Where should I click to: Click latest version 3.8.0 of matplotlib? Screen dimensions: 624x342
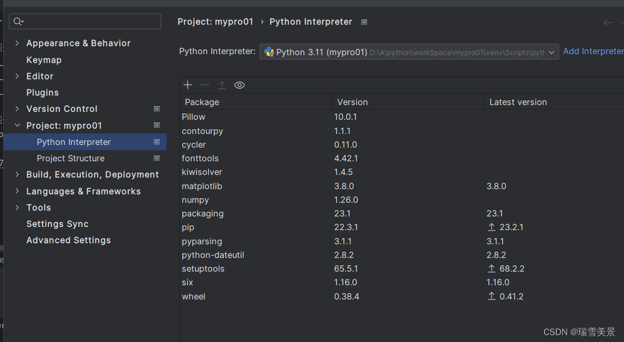[496, 186]
